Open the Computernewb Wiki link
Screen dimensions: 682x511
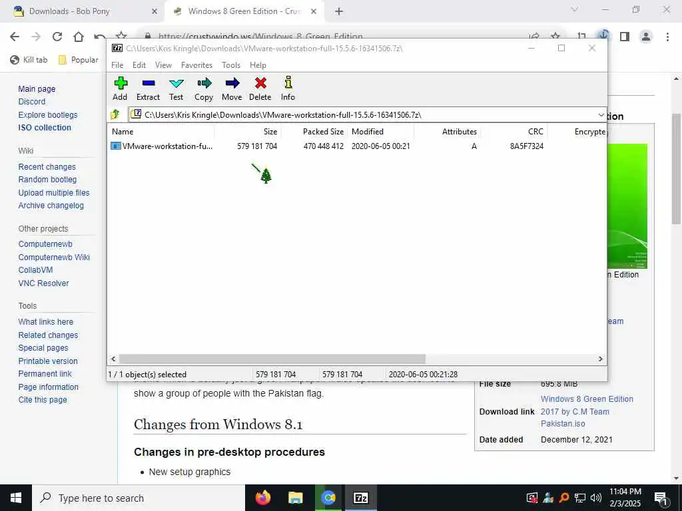54,257
